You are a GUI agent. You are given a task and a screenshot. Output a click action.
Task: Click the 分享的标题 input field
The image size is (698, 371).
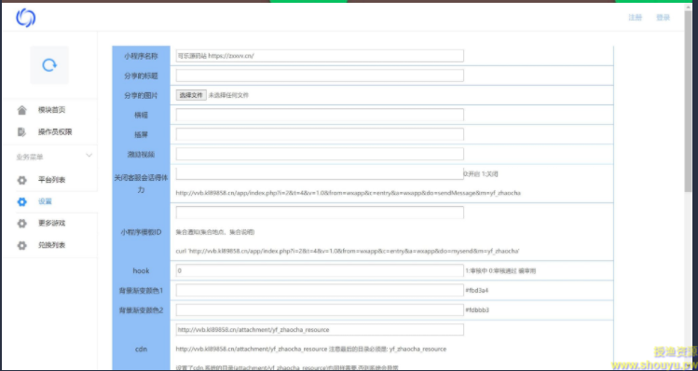(320, 76)
